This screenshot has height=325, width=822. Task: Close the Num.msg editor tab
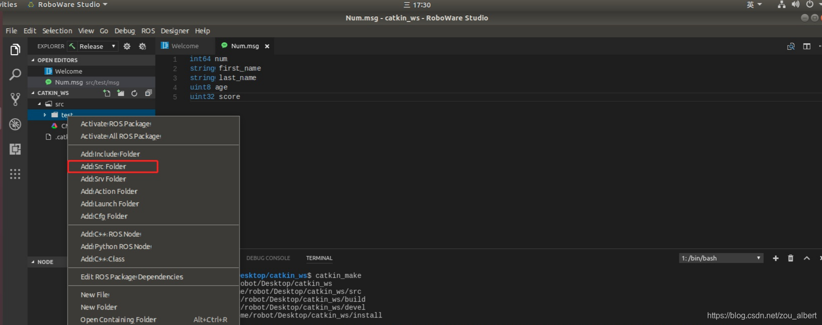click(267, 46)
